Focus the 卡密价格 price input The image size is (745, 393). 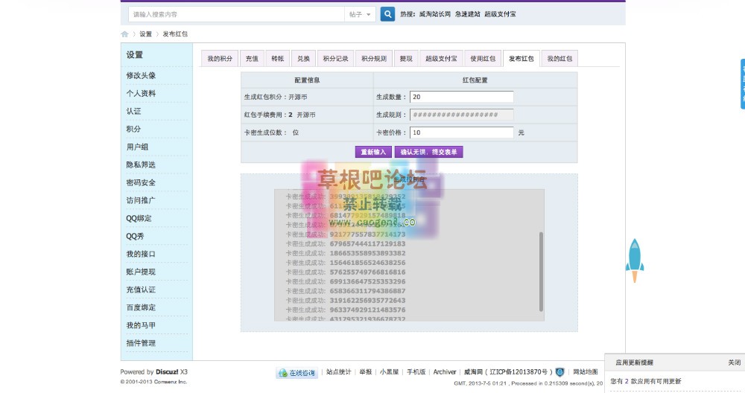[x=461, y=132]
